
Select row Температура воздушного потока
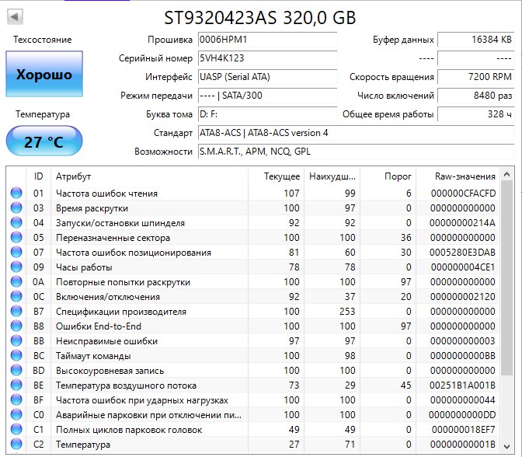click(x=253, y=385)
